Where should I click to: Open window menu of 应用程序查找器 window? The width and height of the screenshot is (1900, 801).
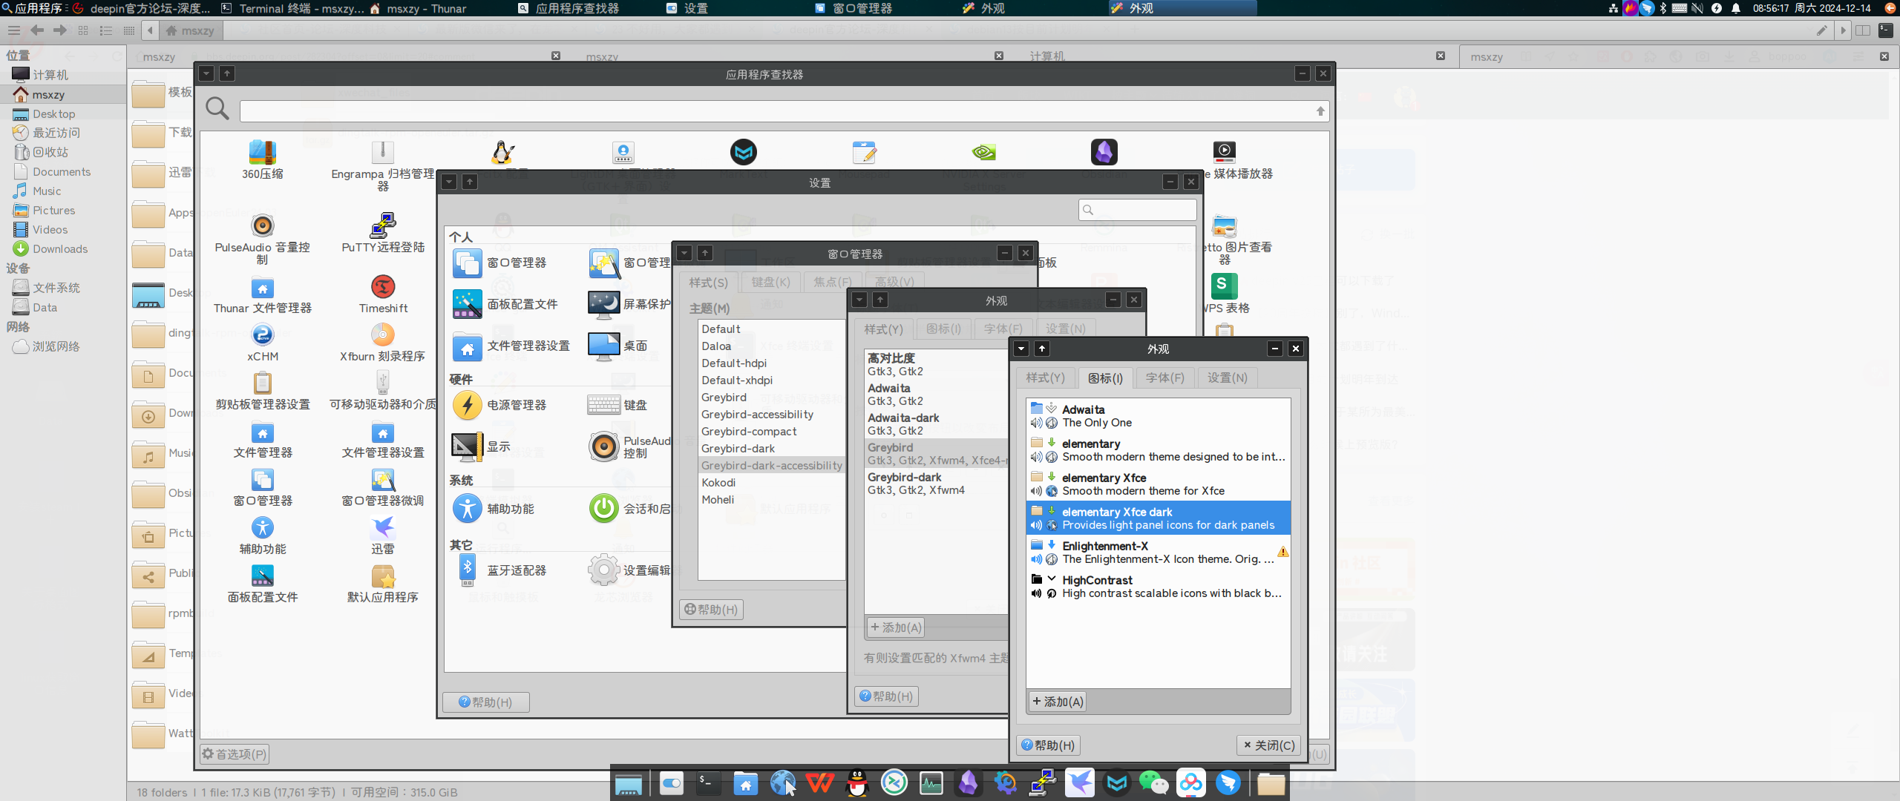pyautogui.click(x=206, y=73)
